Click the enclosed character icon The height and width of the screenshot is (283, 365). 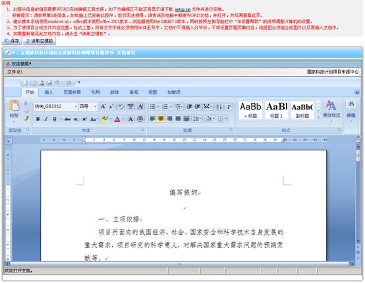pos(140,119)
